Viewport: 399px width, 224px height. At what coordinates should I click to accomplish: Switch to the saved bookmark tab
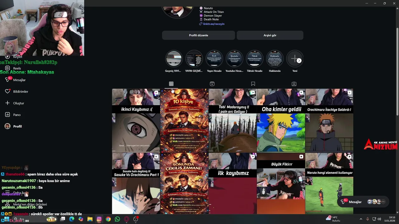pos(253,84)
